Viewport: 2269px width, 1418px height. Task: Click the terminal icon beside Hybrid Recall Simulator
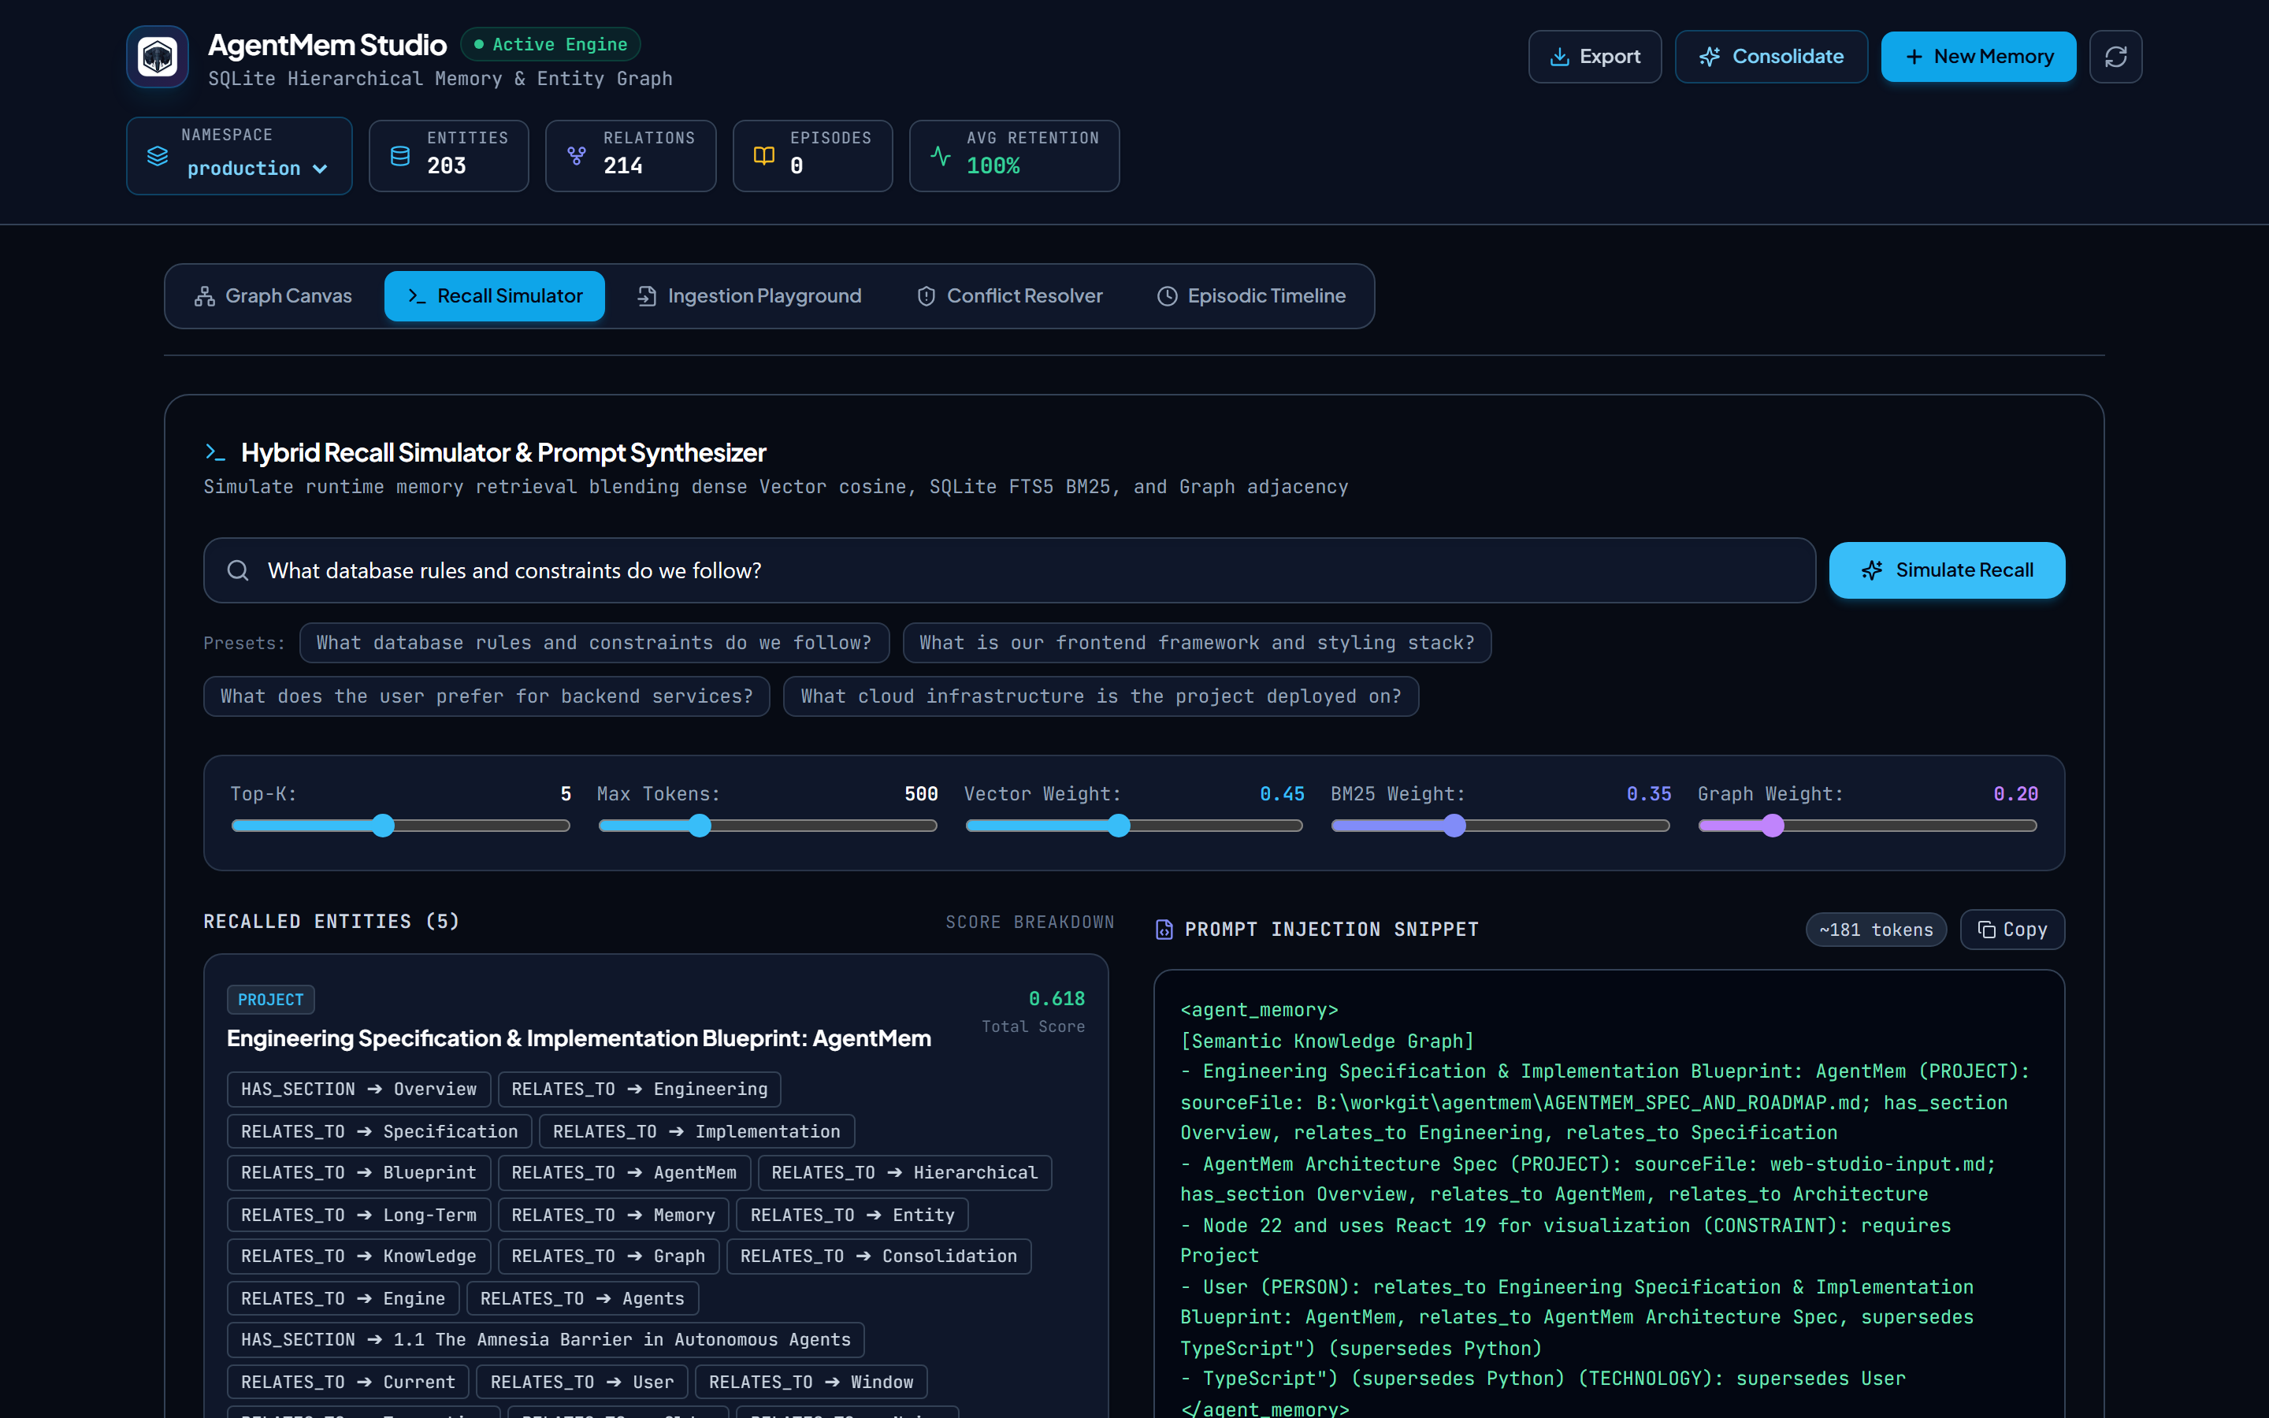tap(216, 452)
